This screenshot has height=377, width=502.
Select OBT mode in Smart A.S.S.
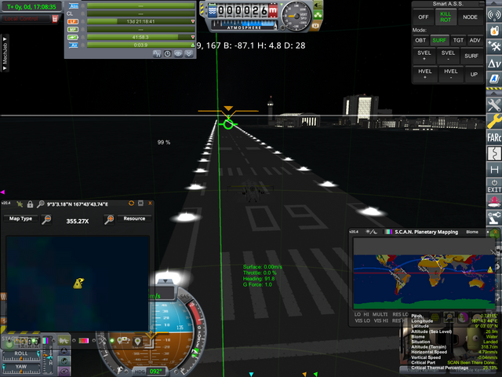[x=420, y=40]
